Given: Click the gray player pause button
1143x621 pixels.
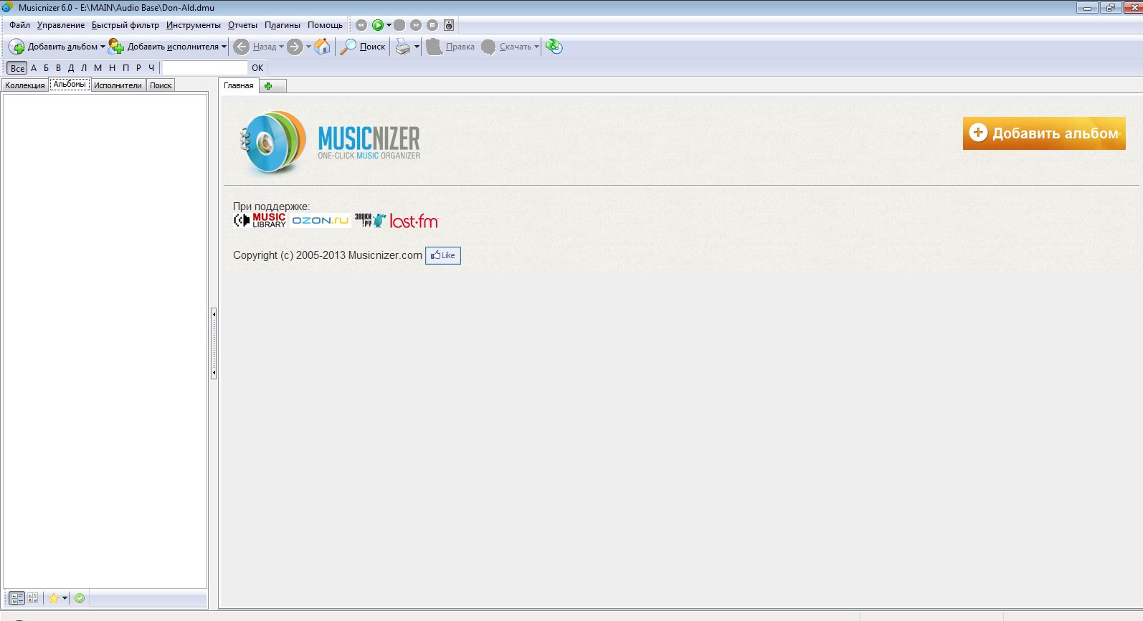Looking at the screenshot, I should (399, 25).
